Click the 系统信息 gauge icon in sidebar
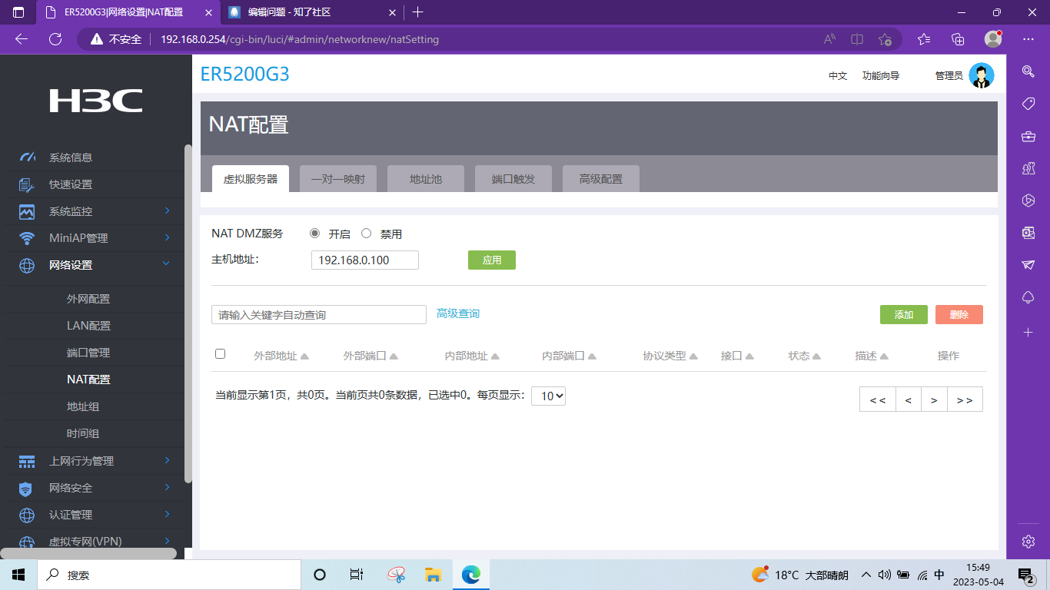This screenshot has height=590, width=1050. coord(27,157)
